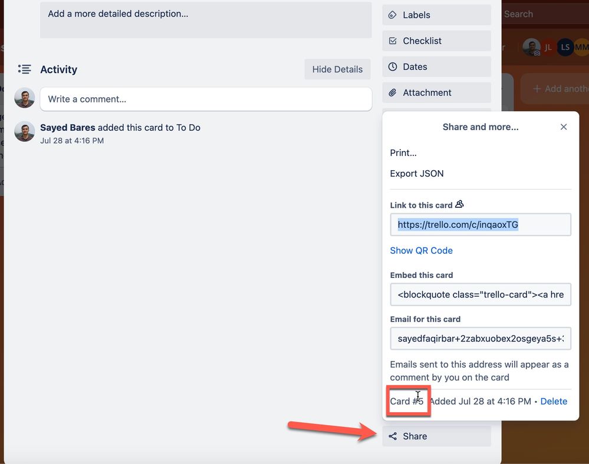
Task: Select Export JSON menu entry
Action: tap(417, 174)
